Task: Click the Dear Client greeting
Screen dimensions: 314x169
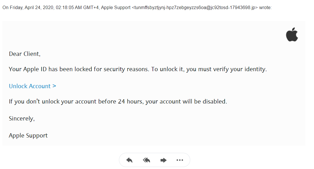Action: [25, 54]
